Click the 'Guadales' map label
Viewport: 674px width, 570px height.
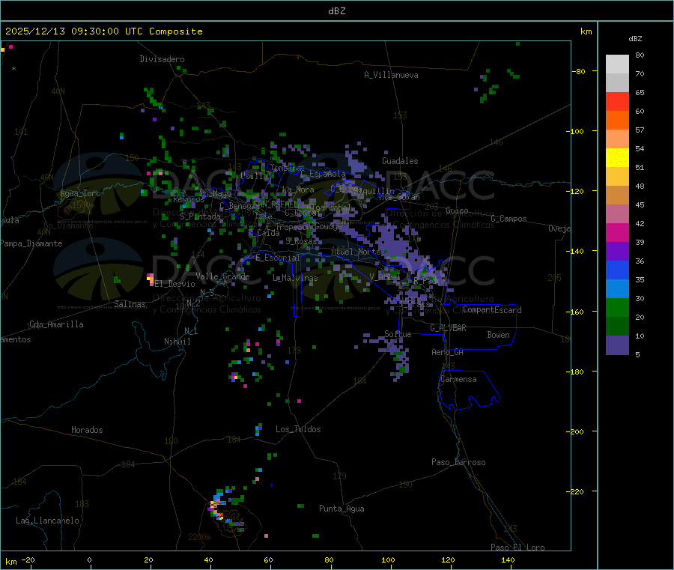pyautogui.click(x=400, y=161)
